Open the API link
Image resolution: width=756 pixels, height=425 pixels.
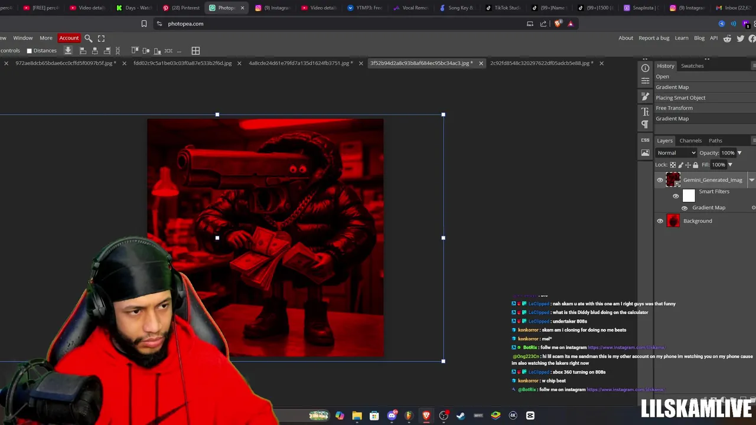coord(713,38)
